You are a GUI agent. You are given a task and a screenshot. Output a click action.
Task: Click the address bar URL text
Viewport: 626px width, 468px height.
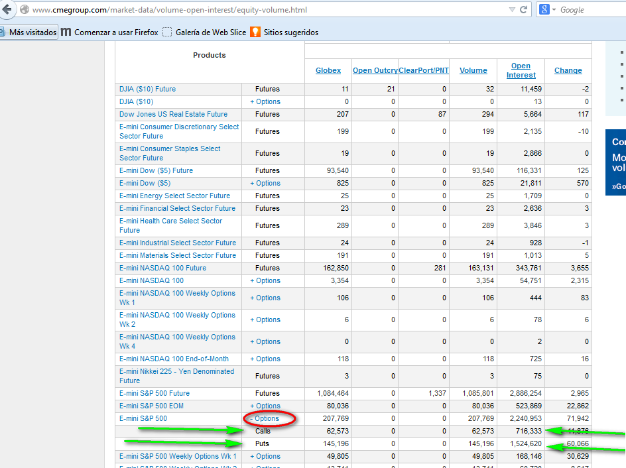170,10
